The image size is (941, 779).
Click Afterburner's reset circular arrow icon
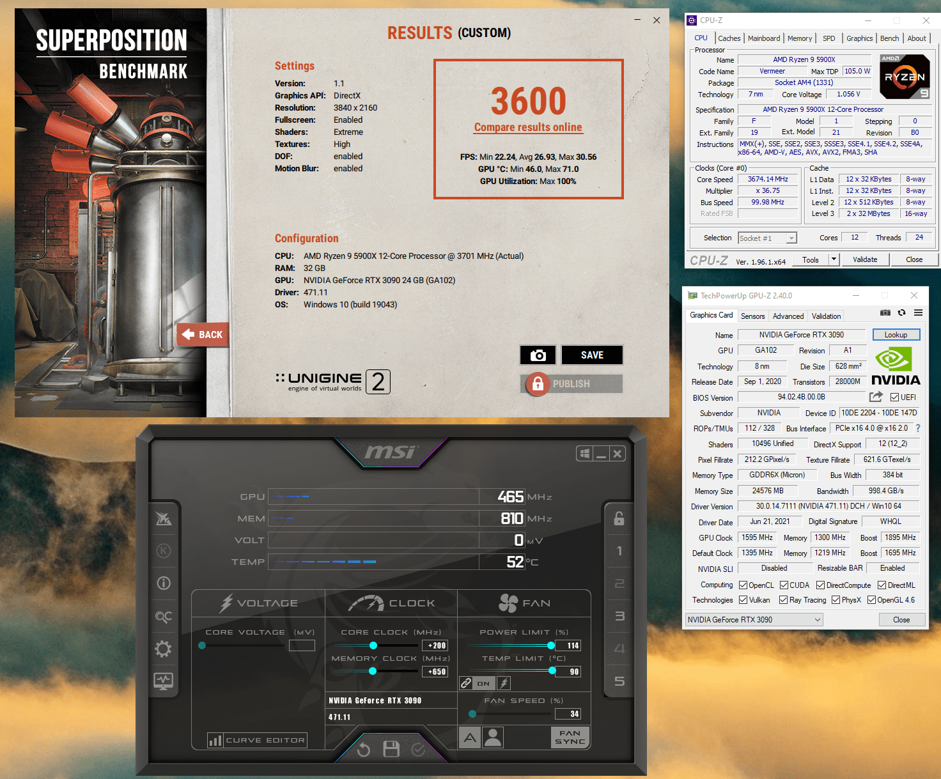coord(364,749)
